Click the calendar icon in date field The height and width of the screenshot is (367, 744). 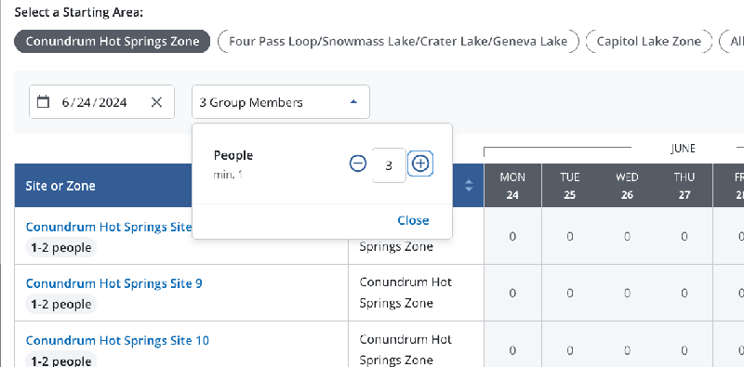point(43,102)
